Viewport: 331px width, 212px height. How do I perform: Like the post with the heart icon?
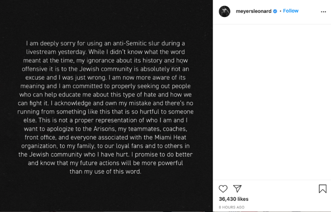(x=223, y=189)
